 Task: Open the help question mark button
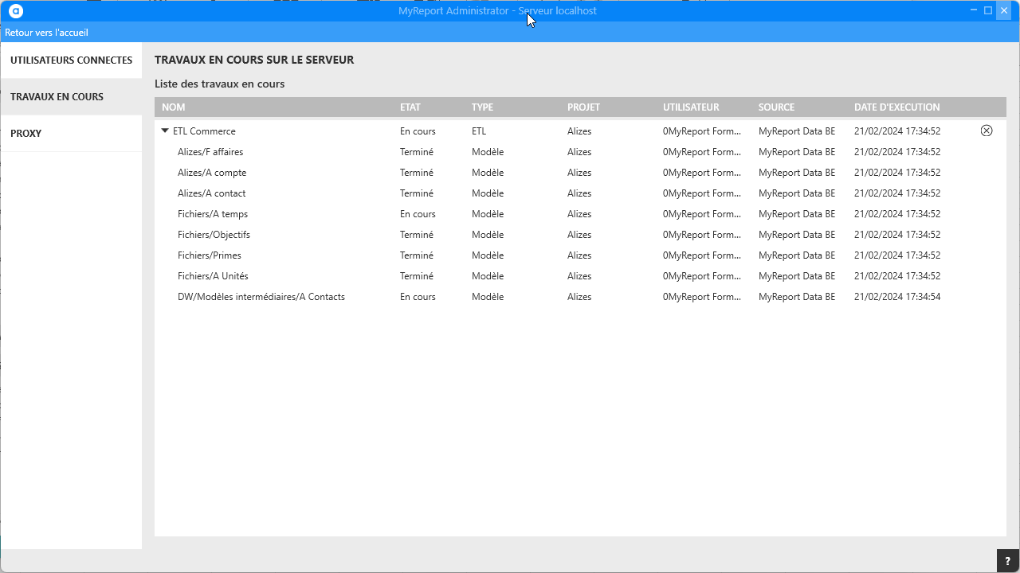click(1007, 561)
